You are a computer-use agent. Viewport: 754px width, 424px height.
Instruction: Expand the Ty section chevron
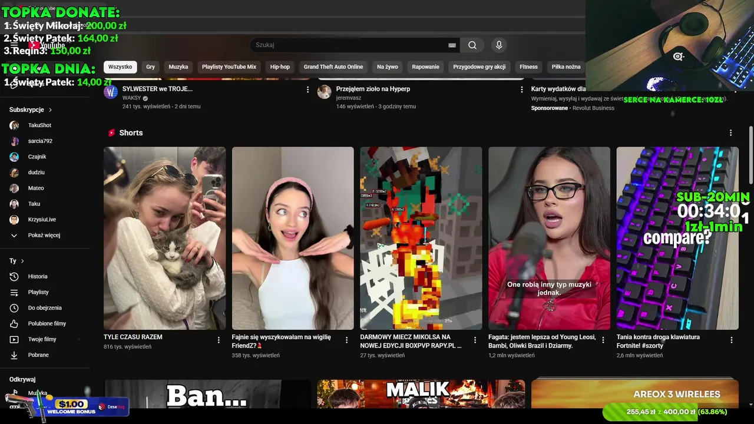(22, 261)
